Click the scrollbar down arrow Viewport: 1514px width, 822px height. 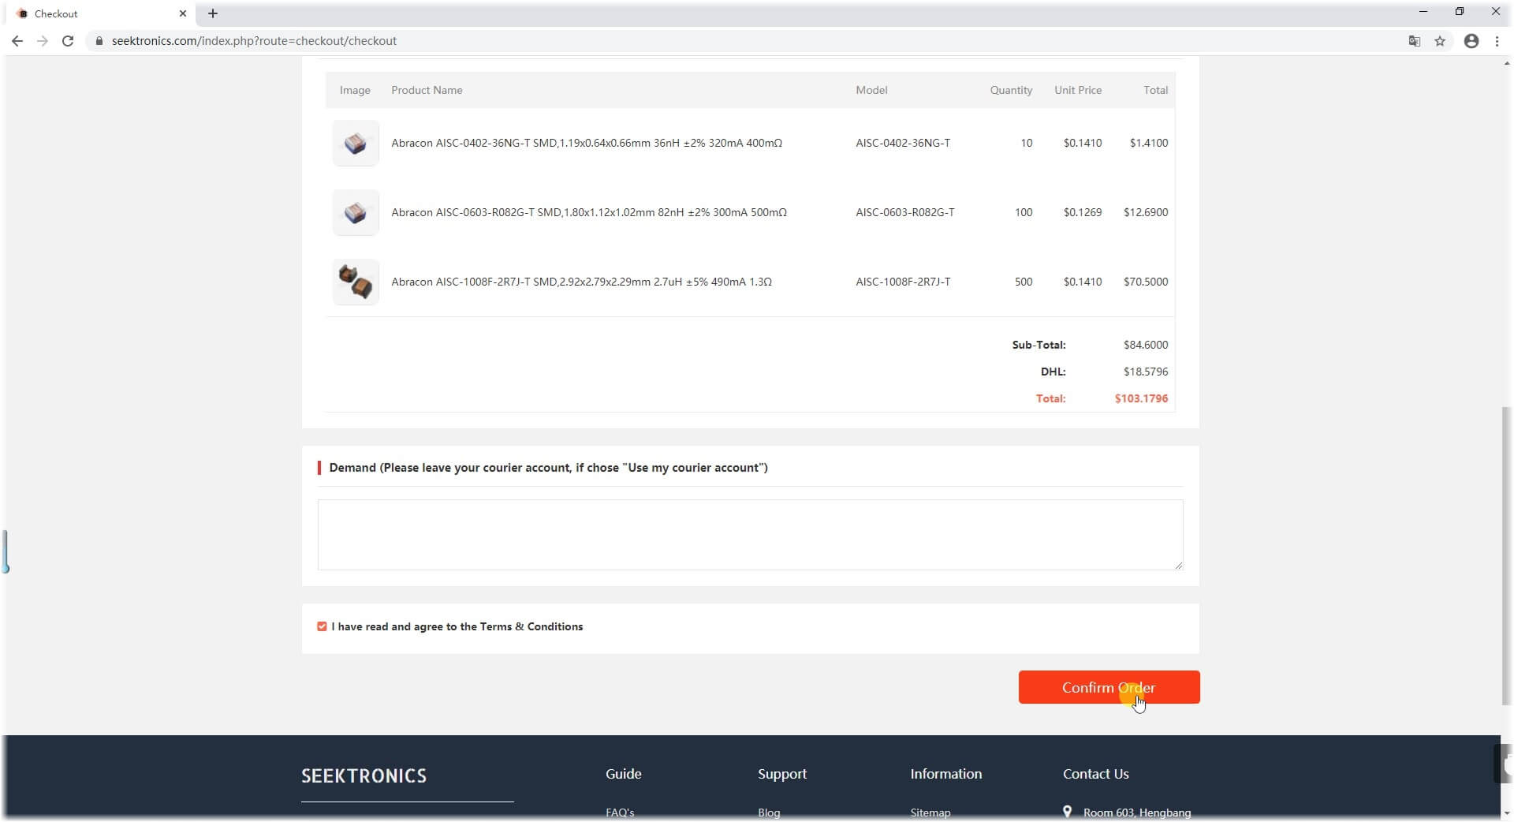(x=1507, y=813)
